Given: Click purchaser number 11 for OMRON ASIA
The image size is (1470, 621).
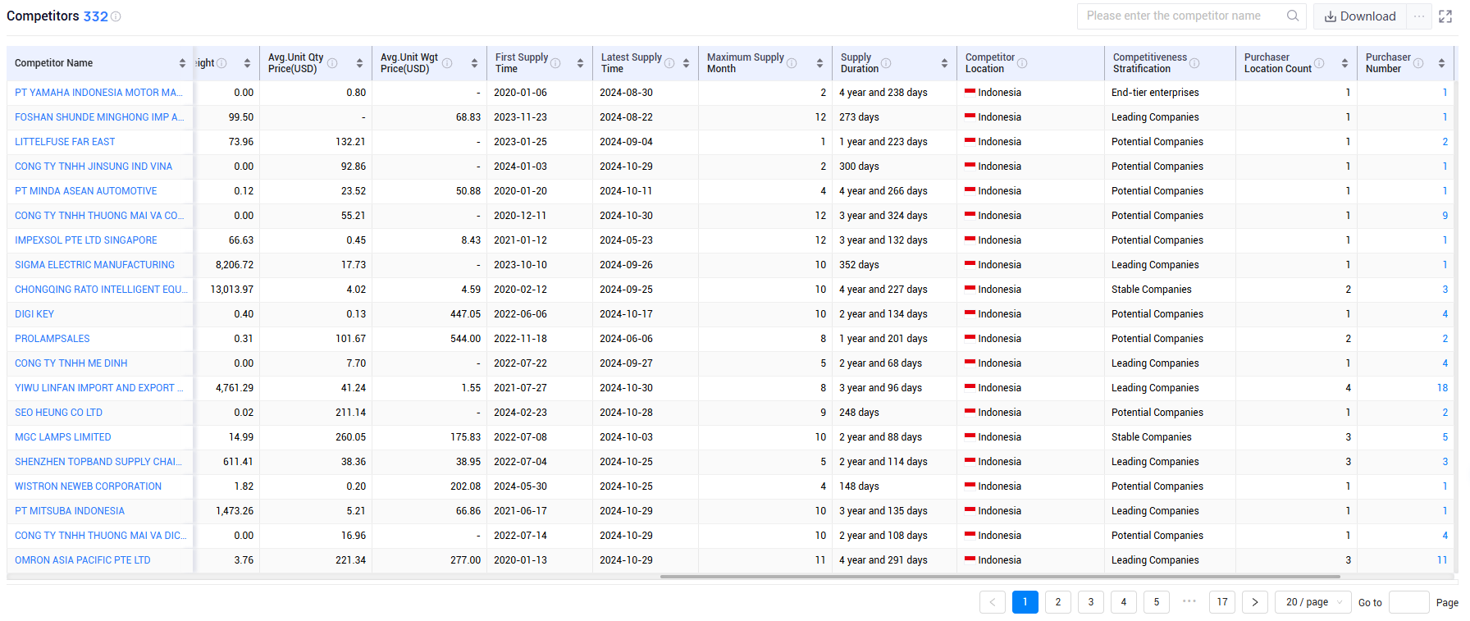Looking at the screenshot, I should coord(1442,560).
